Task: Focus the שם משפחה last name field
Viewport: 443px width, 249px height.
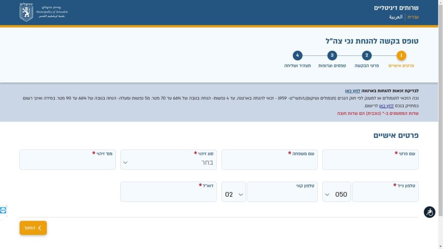Action: point(269,163)
